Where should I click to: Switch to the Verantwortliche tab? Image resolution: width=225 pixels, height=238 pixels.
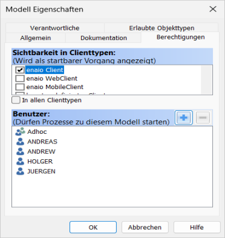pos(55,28)
